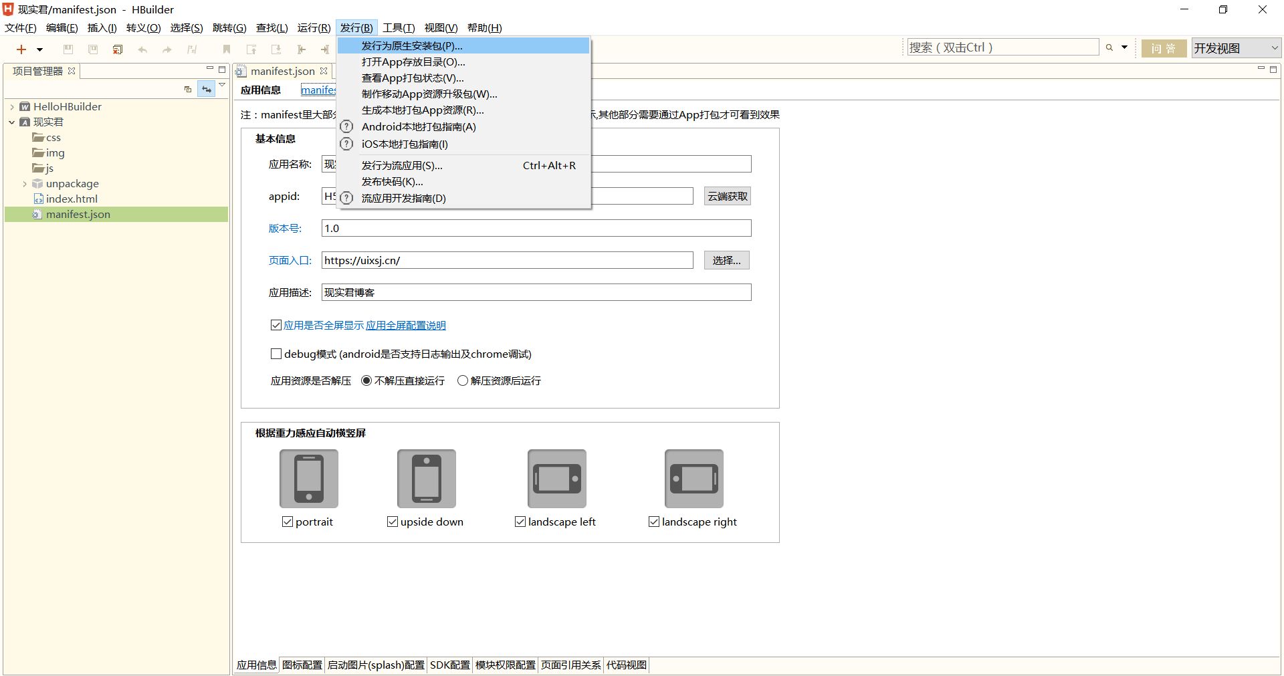Image resolution: width=1284 pixels, height=676 pixels.
Task: Click the format code toolbar icon
Action: point(192,49)
